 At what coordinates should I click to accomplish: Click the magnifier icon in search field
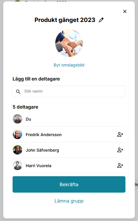pyautogui.click(x=18, y=92)
